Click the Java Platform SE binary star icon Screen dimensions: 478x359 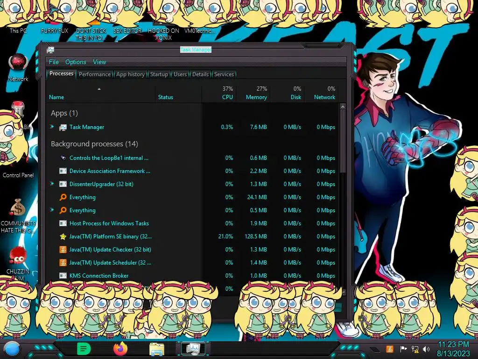point(63,236)
